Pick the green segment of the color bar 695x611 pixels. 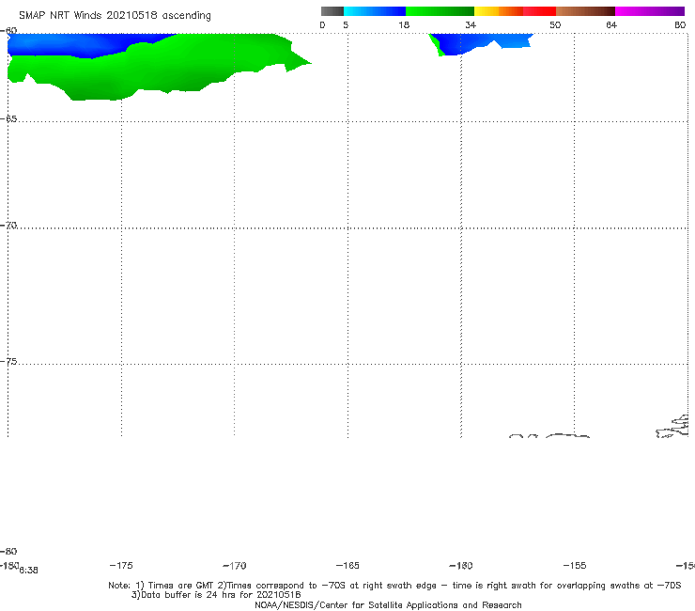click(440, 11)
